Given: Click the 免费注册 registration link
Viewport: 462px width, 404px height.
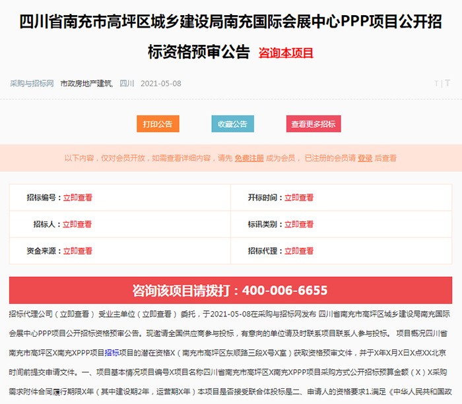Looking at the screenshot, I should [249, 158].
